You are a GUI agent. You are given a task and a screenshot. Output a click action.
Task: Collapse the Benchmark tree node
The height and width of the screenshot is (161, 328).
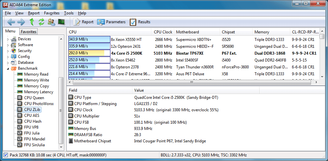[x=8, y=68]
